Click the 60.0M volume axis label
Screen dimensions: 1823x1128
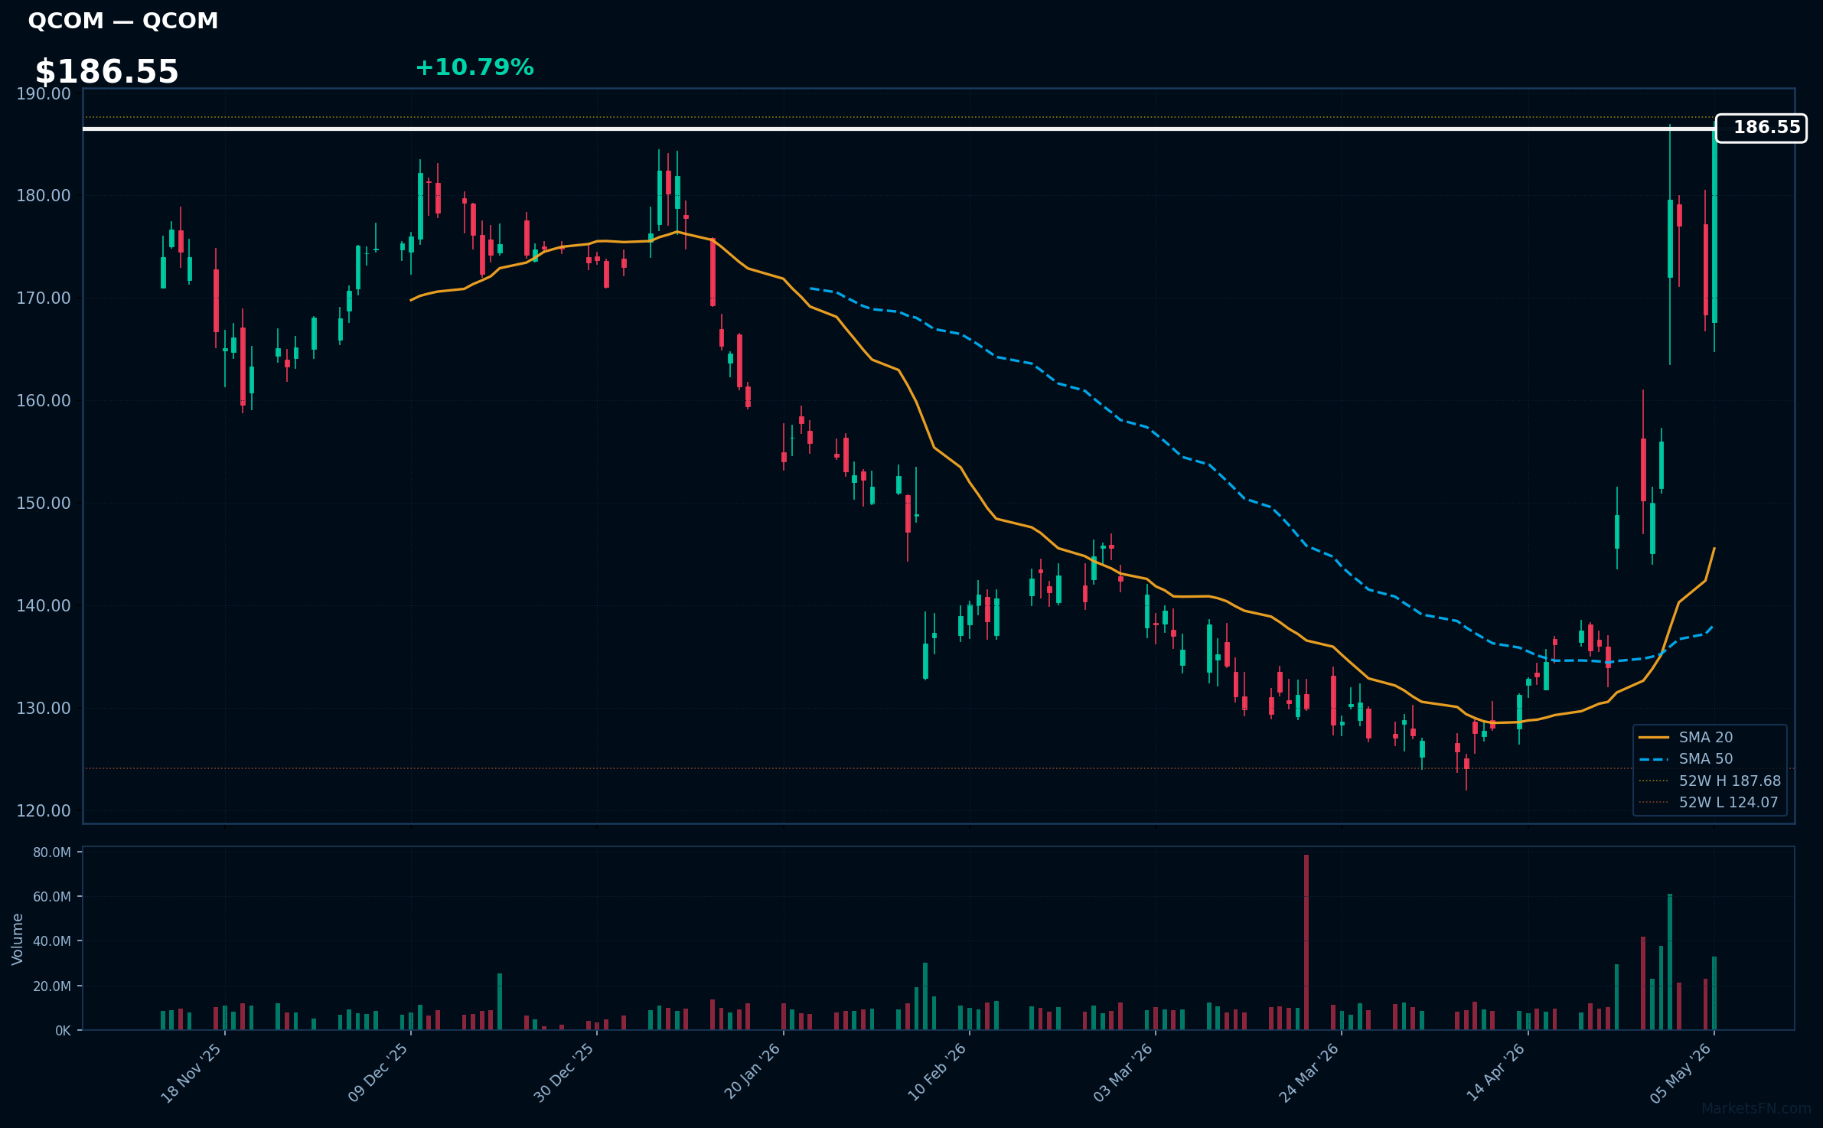[x=52, y=897]
